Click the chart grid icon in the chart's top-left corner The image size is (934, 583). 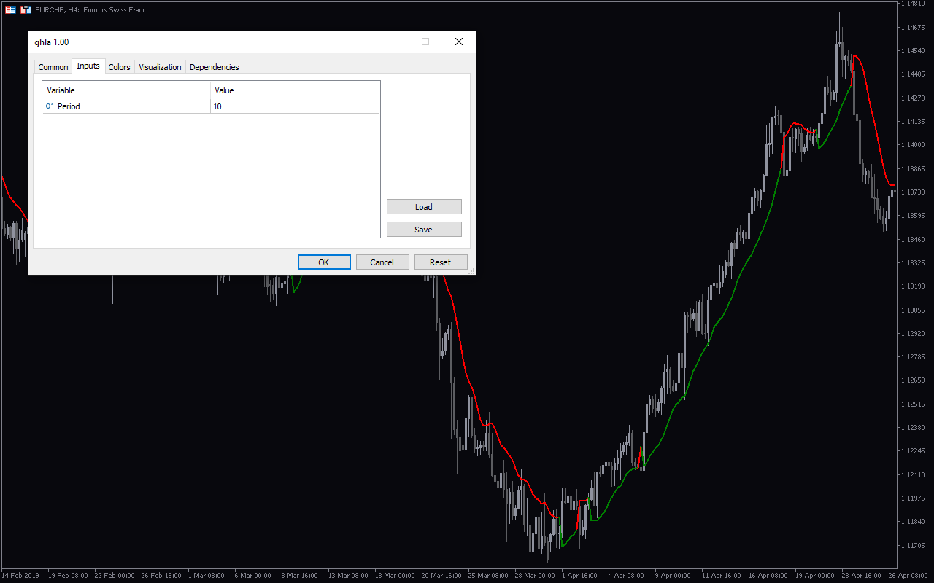tap(10, 9)
